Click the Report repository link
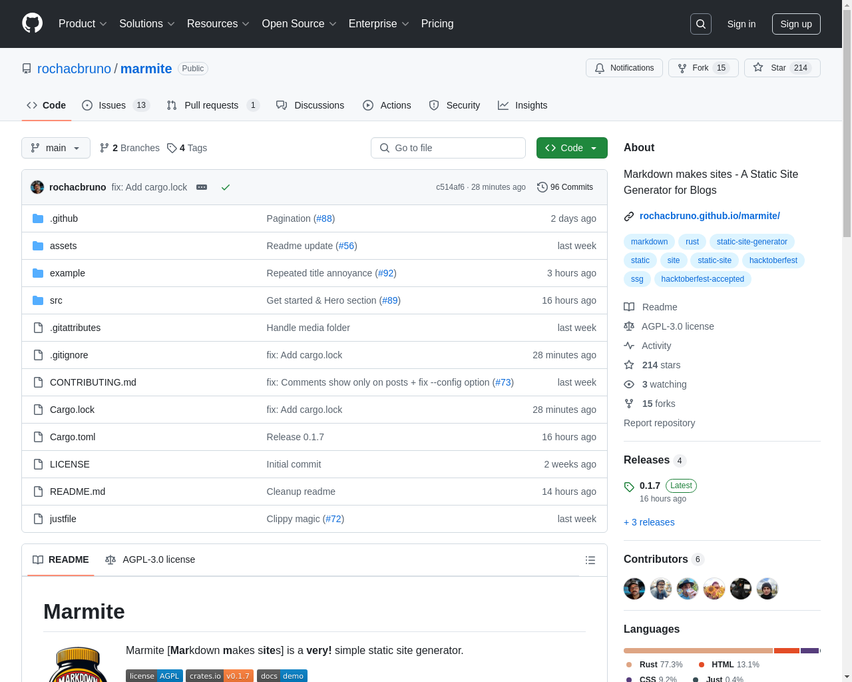 point(659,423)
